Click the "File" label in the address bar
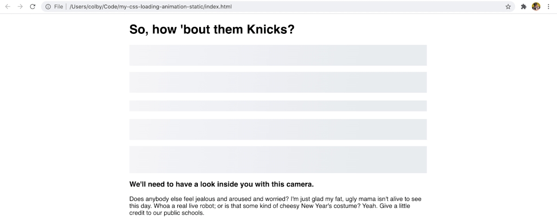 pyautogui.click(x=58, y=7)
